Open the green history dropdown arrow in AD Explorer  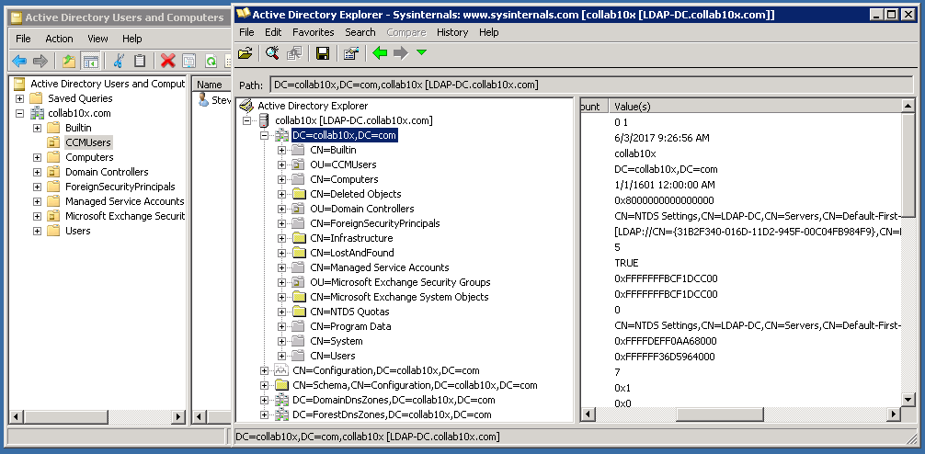[421, 53]
